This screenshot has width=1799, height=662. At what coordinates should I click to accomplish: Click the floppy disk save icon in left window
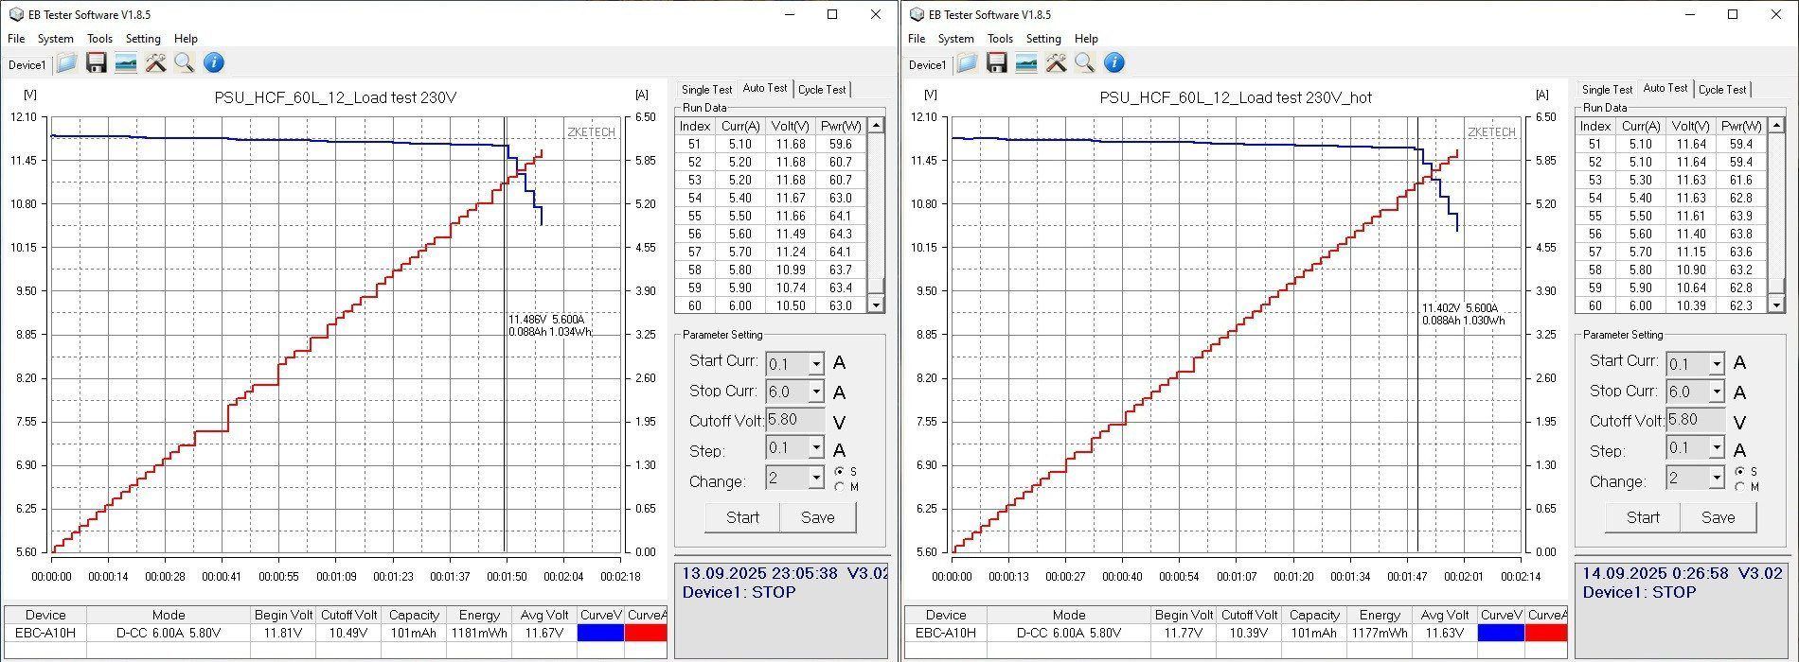click(x=96, y=63)
